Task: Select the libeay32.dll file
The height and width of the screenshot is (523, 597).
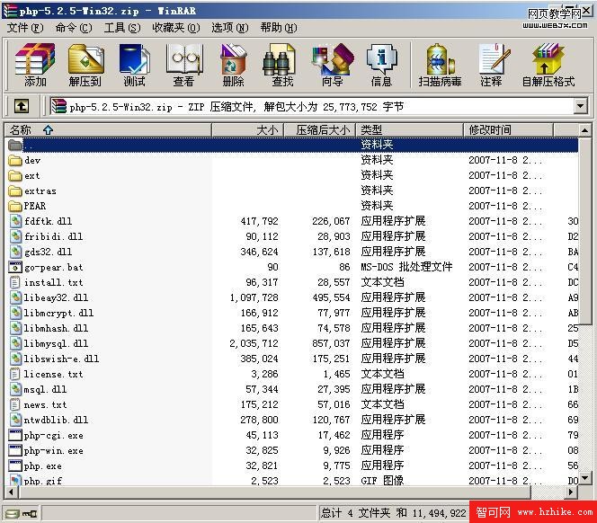Action: (56, 297)
